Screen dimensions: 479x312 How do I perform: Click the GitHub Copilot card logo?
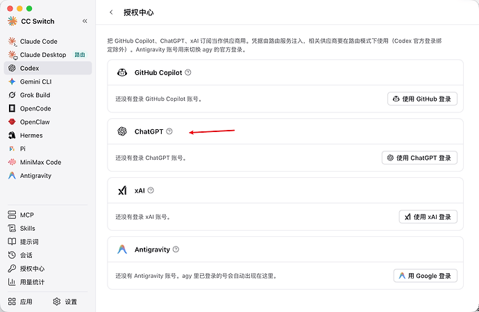tap(122, 72)
